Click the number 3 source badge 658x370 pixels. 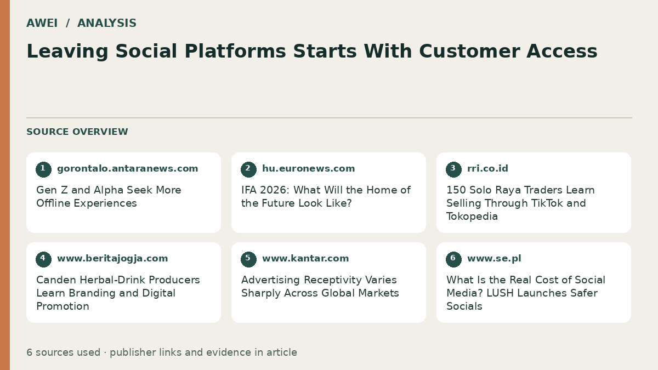(x=453, y=169)
